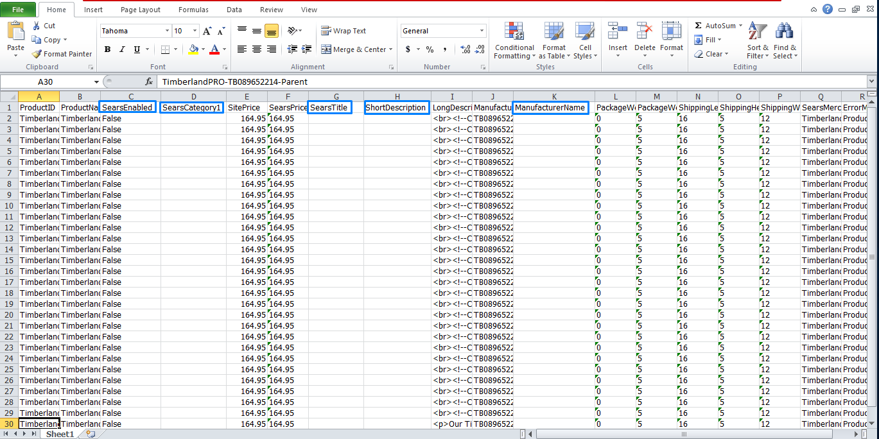Increase font size with Grow Font

pyautogui.click(x=207, y=31)
